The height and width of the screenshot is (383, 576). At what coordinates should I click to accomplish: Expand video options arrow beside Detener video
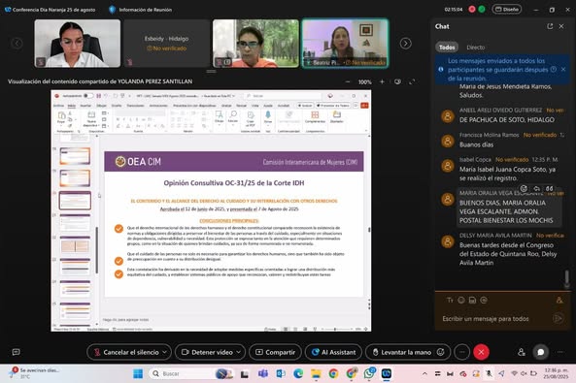click(x=239, y=352)
